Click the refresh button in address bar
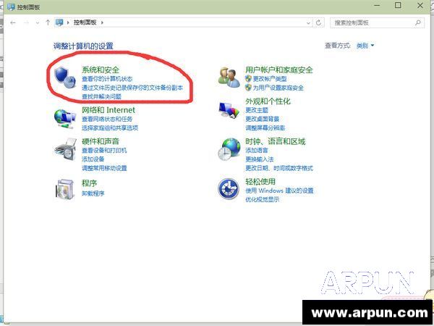 pyautogui.click(x=318, y=22)
